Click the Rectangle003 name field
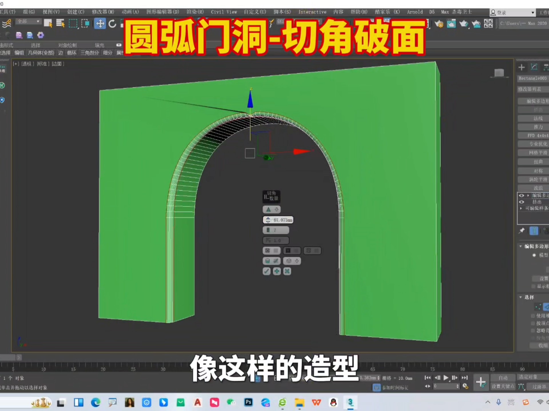549x411 pixels. pyautogui.click(x=532, y=78)
